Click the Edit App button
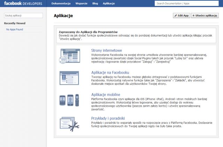 (182, 16)
